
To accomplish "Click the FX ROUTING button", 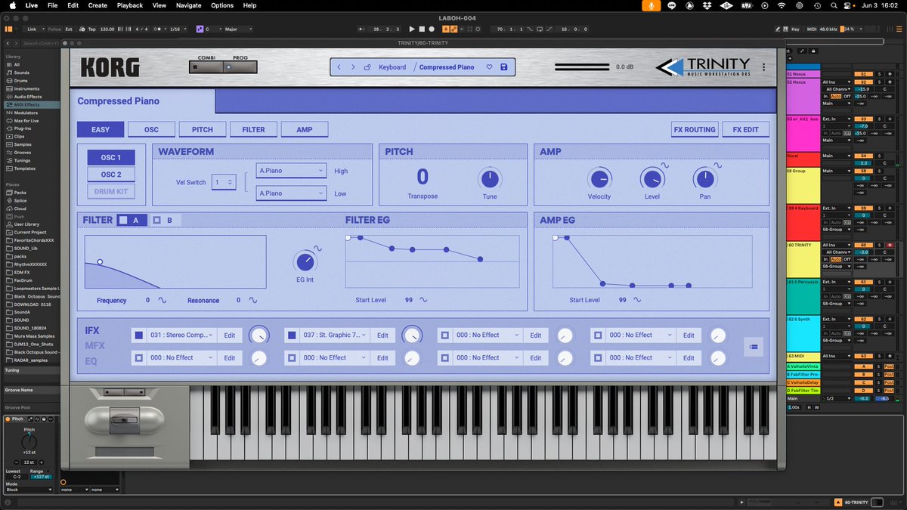I will 695,129.
